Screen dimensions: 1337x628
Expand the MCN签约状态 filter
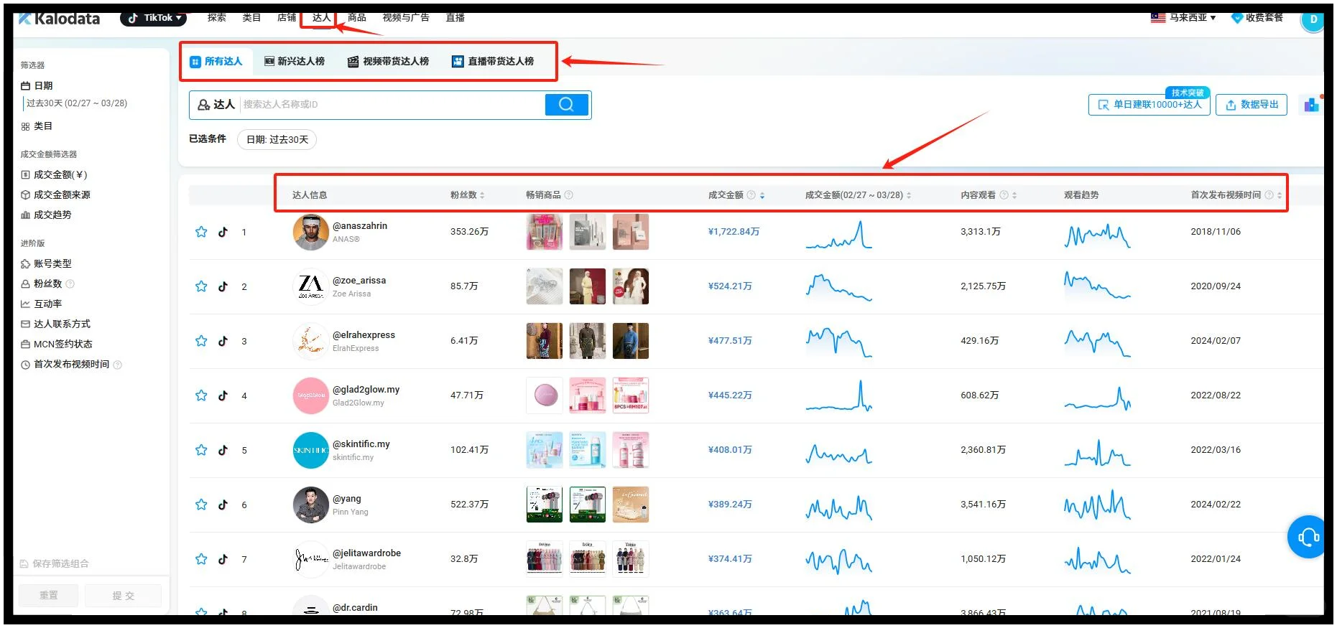coord(57,344)
